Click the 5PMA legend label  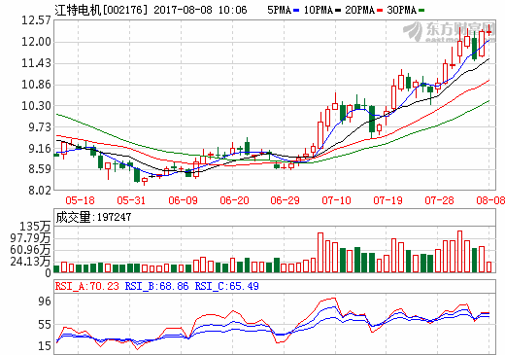click(280, 10)
